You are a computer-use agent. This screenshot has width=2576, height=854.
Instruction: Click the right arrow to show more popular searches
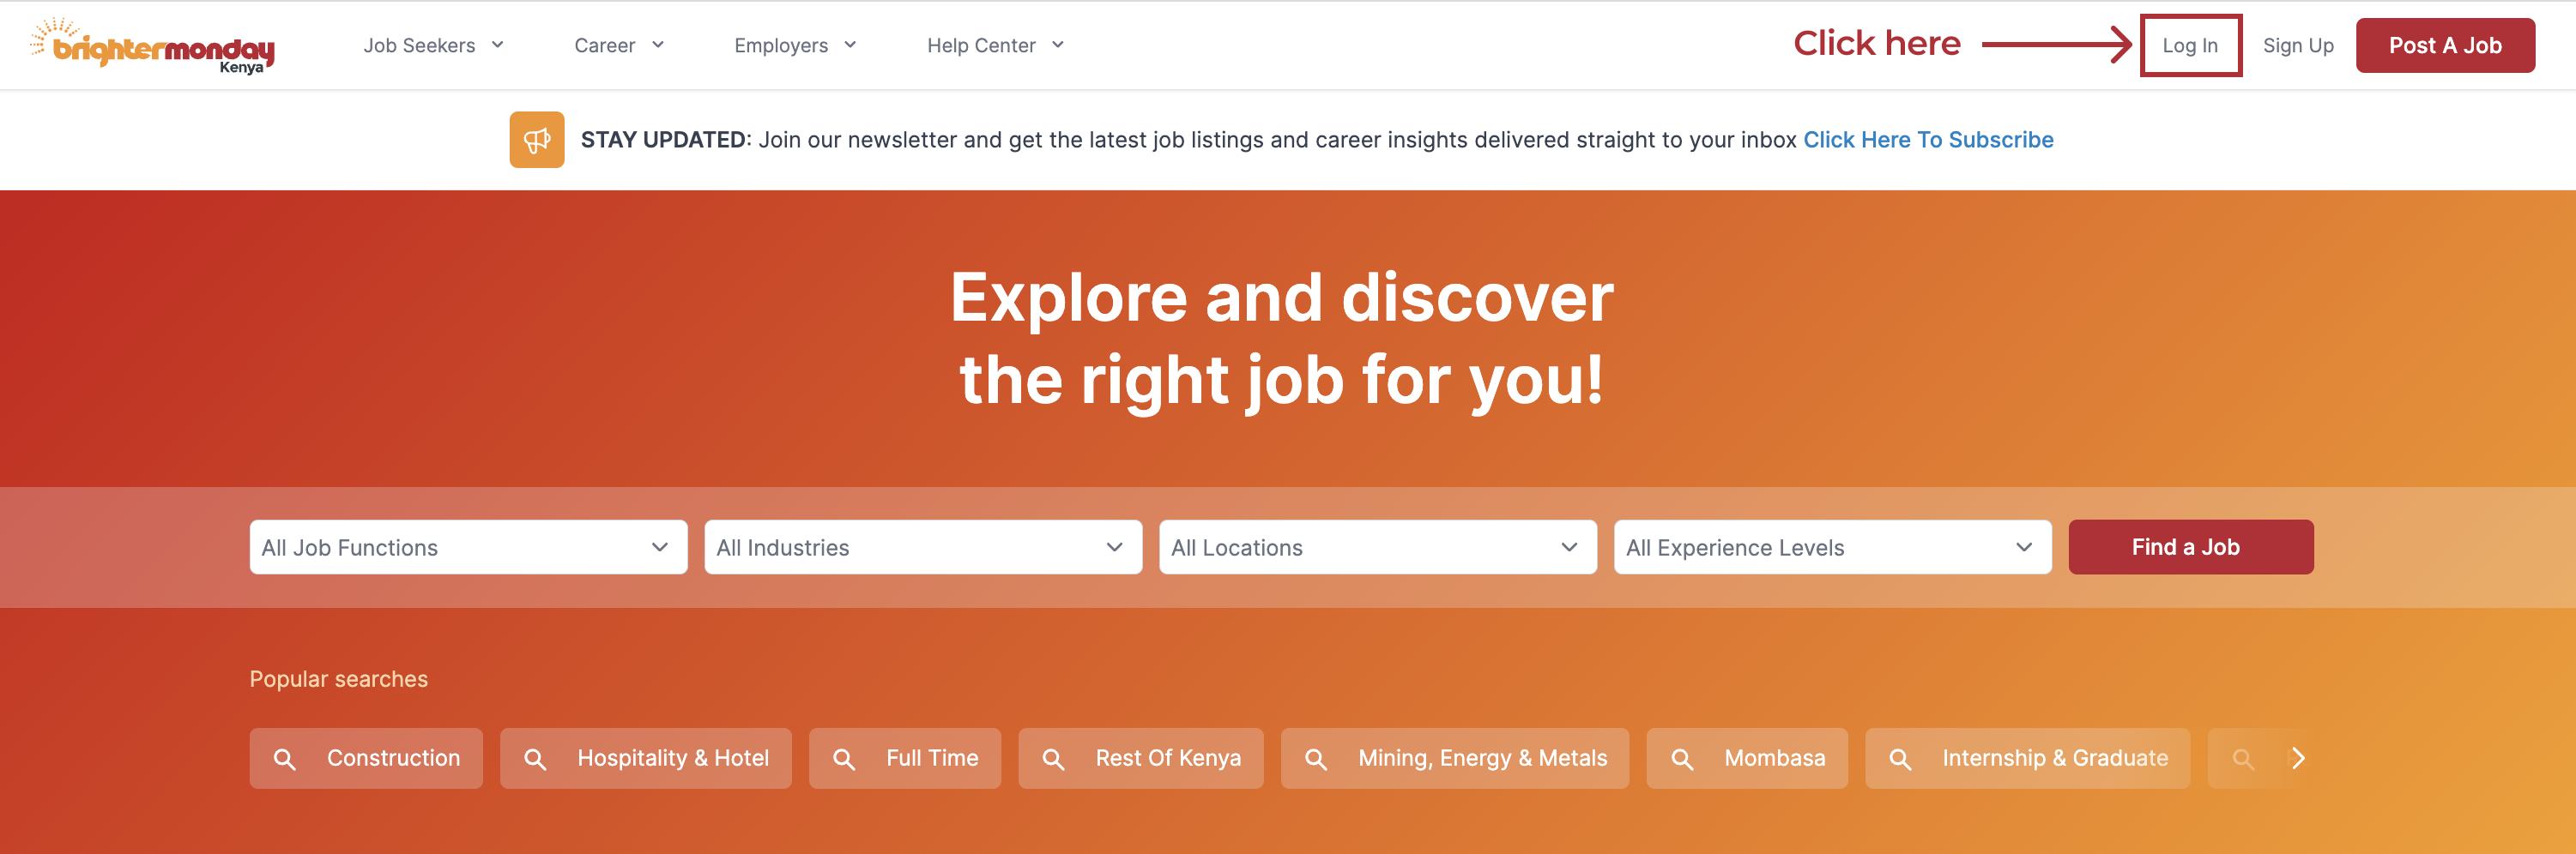(2298, 758)
